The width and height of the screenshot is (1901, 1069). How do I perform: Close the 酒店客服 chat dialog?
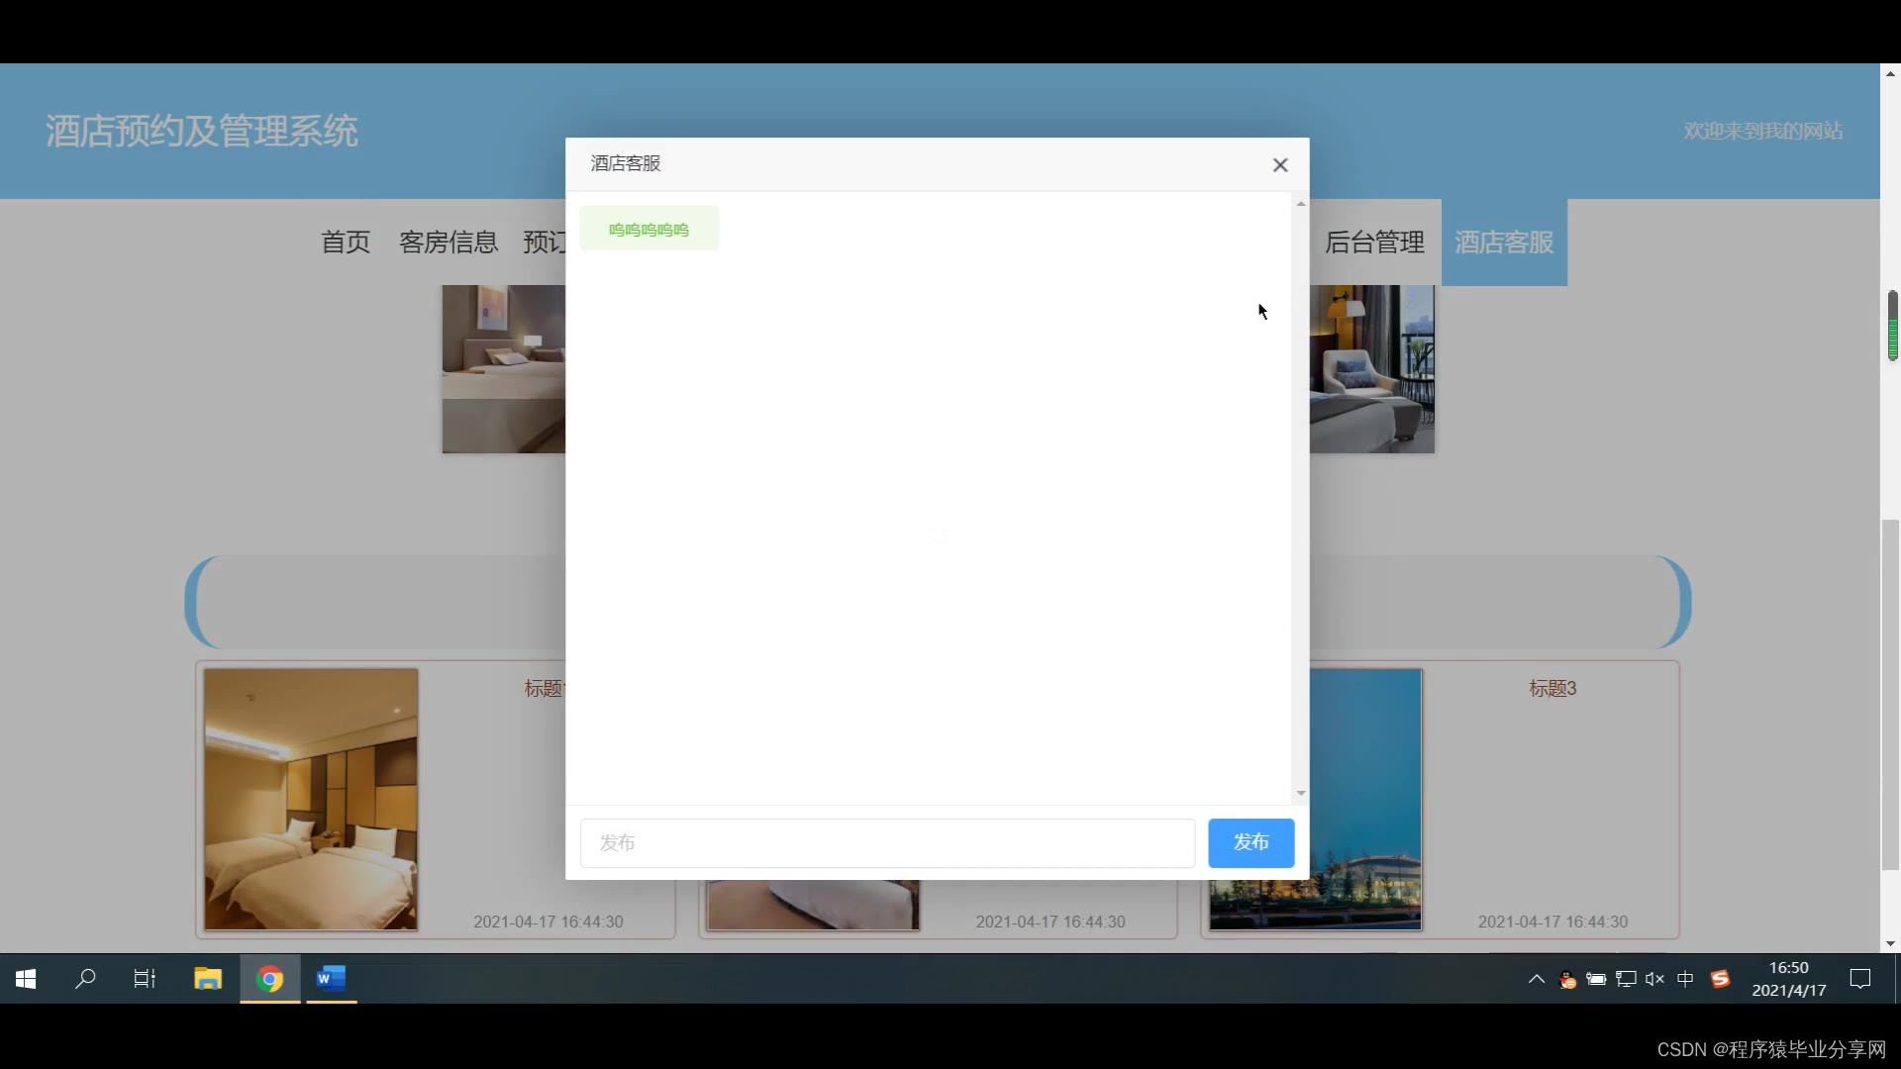pos(1279,165)
